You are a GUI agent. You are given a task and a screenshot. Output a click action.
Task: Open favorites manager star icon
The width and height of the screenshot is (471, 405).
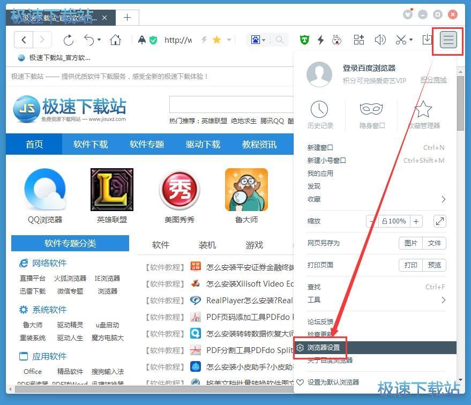point(423,109)
